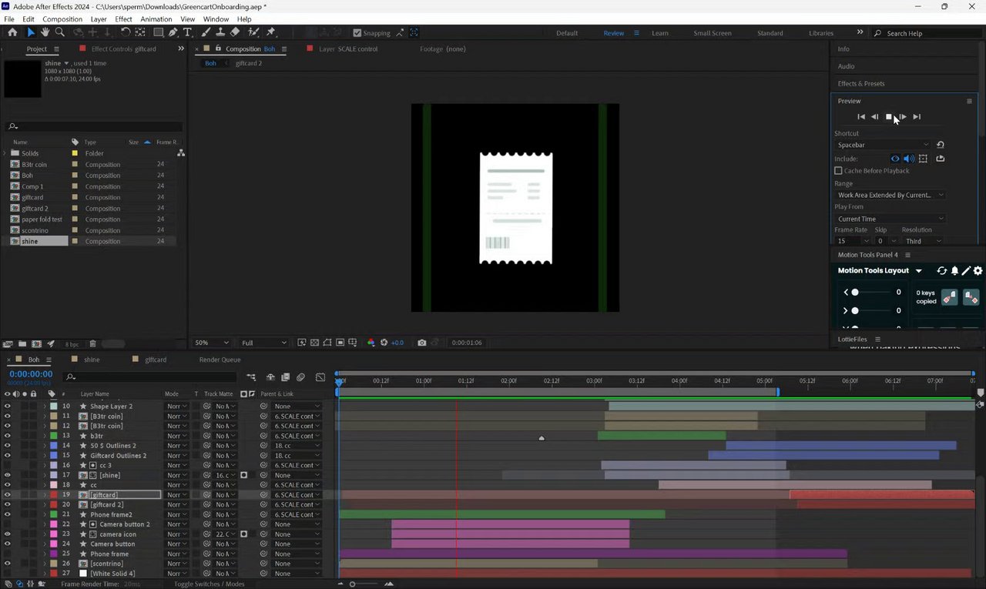Jump to the last frame in Preview
This screenshot has height=589, width=986.
coord(917,117)
